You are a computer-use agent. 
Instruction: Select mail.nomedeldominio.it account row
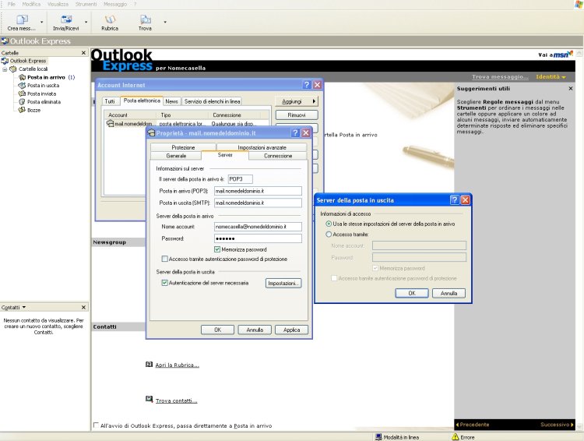(x=186, y=124)
